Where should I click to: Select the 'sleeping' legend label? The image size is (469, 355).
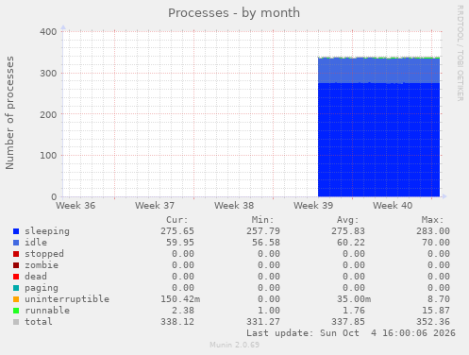pyautogui.click(x=47, y=231)
